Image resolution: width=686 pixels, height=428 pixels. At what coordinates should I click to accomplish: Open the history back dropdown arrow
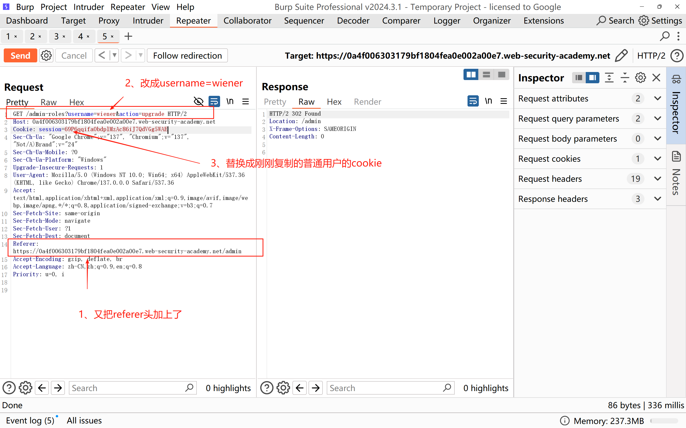click(x=114, y=55)
